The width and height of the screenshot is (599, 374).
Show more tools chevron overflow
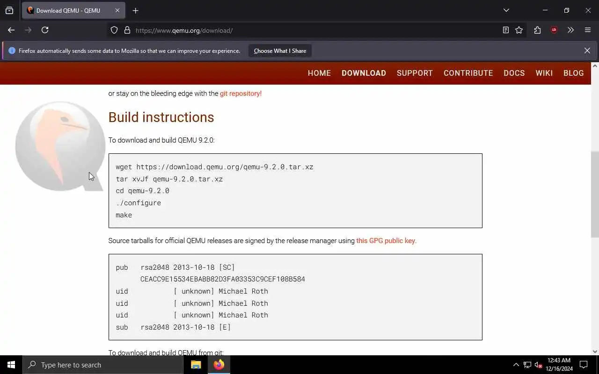point(570,30)
